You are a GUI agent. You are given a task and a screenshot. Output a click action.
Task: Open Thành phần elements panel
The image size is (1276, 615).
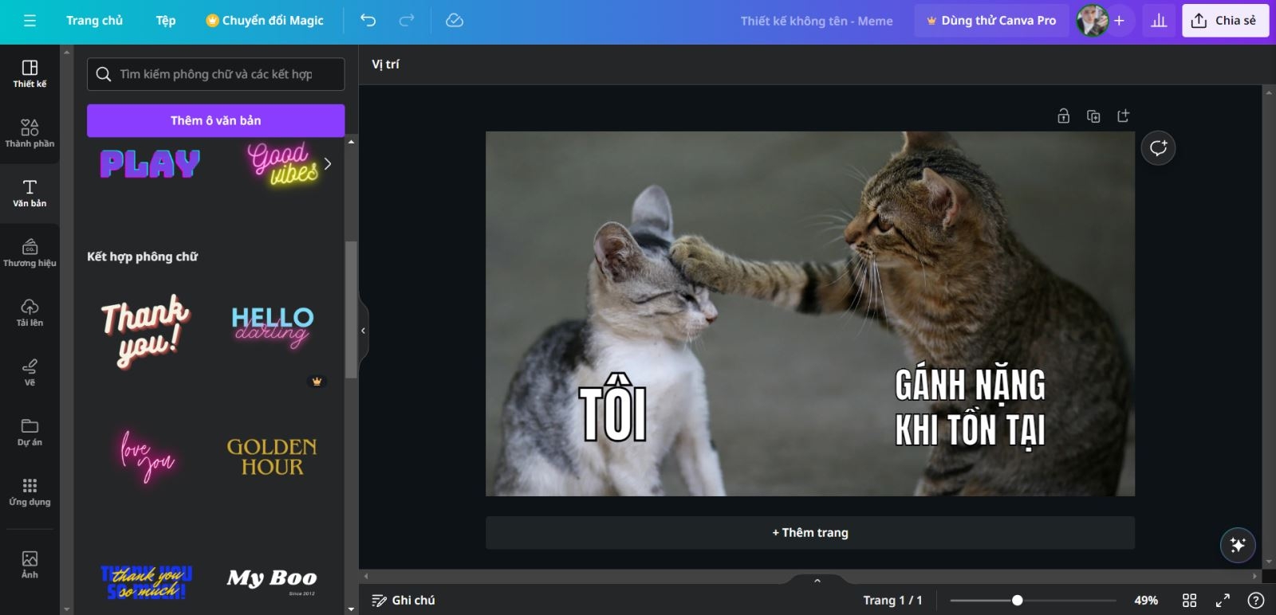30,133
